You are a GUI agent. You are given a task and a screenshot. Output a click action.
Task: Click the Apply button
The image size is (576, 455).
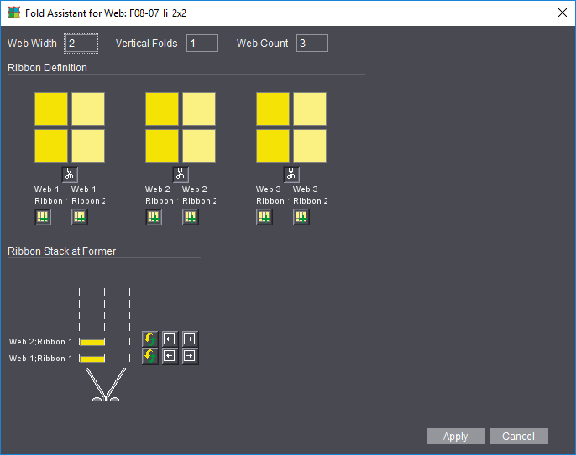(455, 436)
